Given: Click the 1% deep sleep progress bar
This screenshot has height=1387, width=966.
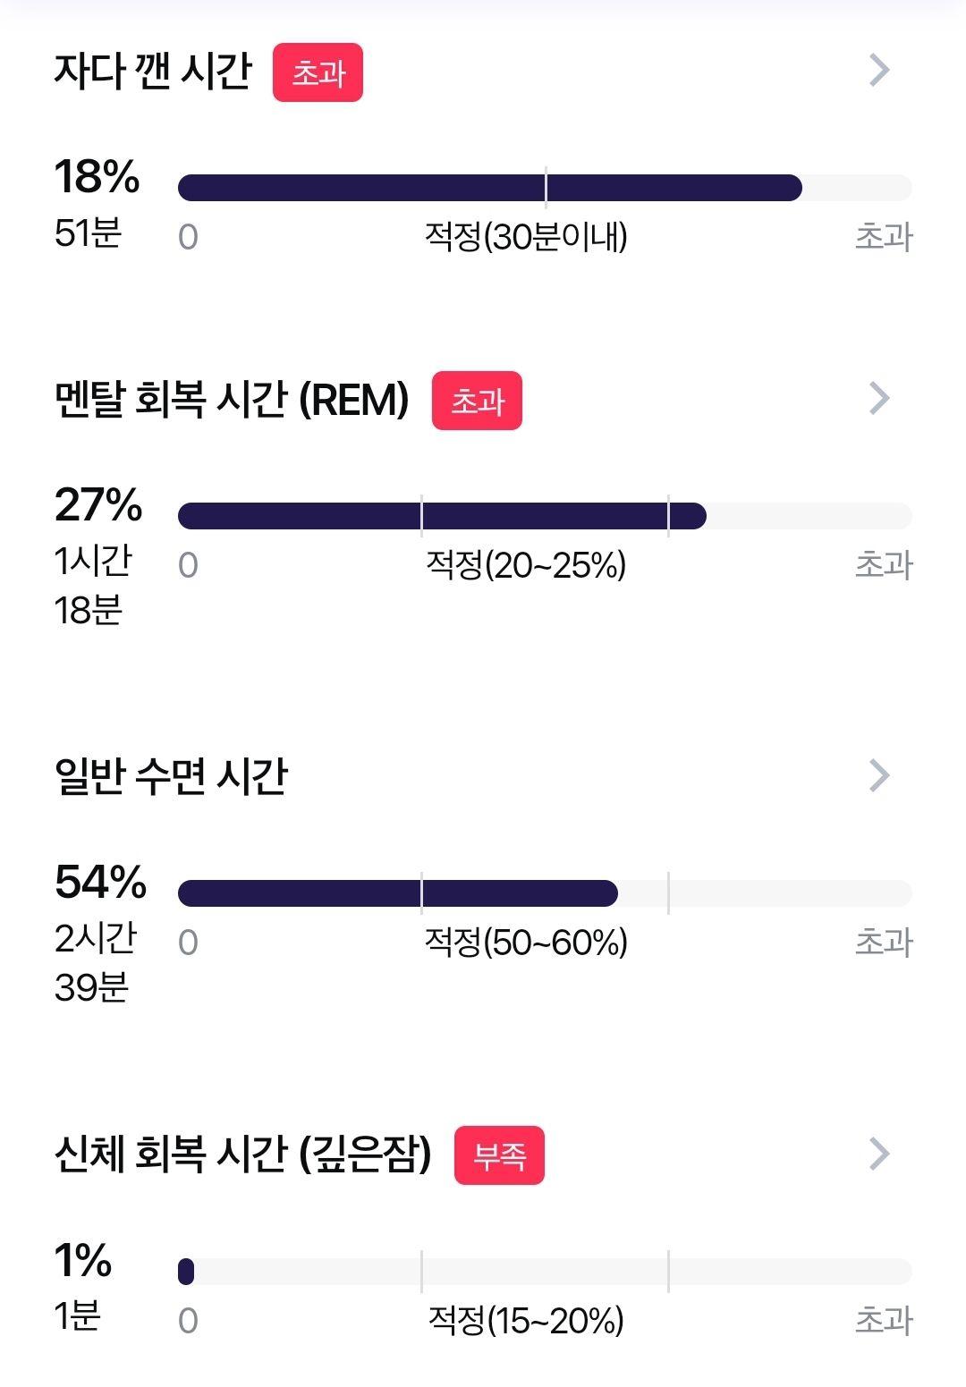Looking at the screenshot, I should click(545, 1272).
